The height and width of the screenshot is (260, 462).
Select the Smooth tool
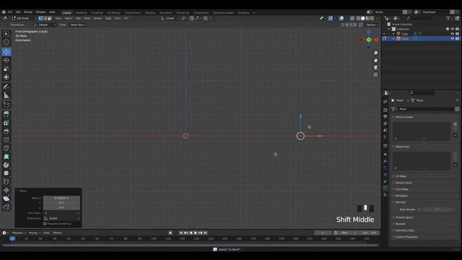pyautogui.click(x=6, y=173)
